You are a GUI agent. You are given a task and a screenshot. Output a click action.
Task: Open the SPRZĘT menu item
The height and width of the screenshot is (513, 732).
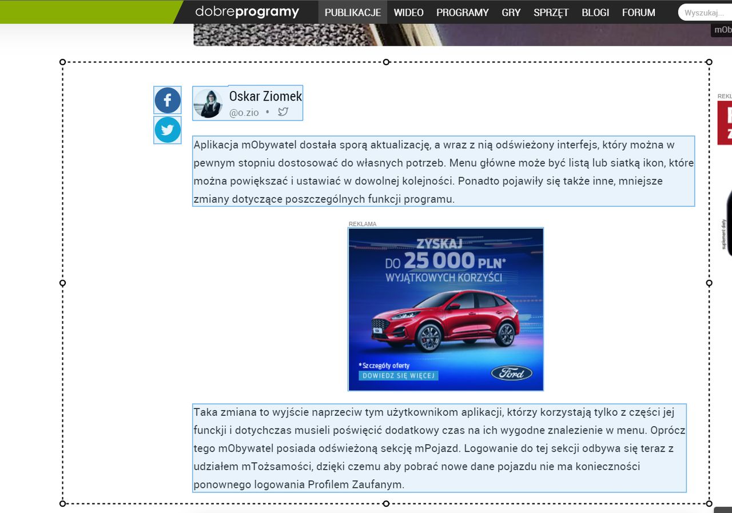click(x=551, y=12)
